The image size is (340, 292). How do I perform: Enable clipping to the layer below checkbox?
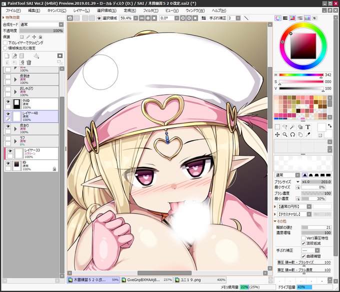(5, 43)
